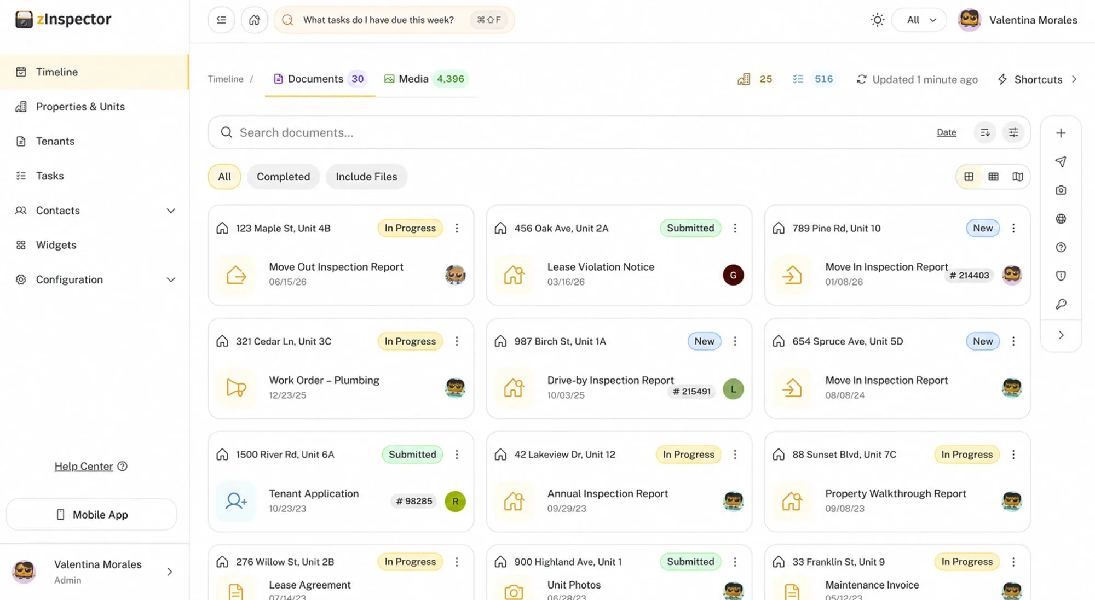Click Work Order – Plumbing megaphone icon

pos(236,388)
